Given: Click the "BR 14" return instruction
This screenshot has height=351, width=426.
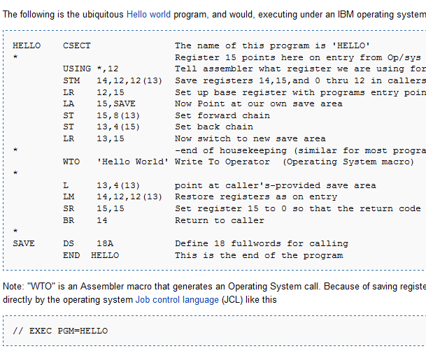Looking at the screenshot, I should coord(82,220).
